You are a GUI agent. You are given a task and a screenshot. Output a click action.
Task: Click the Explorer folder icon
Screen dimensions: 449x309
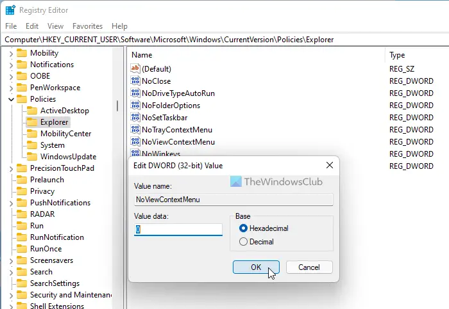point(32,122)
